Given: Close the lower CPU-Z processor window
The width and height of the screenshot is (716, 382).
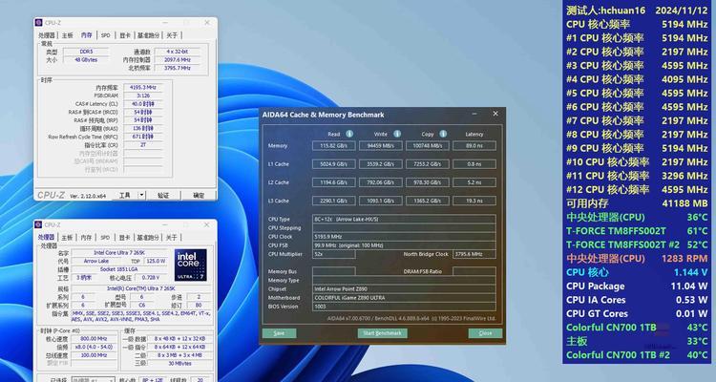Looking at the screenshot, I should point(207,224).
